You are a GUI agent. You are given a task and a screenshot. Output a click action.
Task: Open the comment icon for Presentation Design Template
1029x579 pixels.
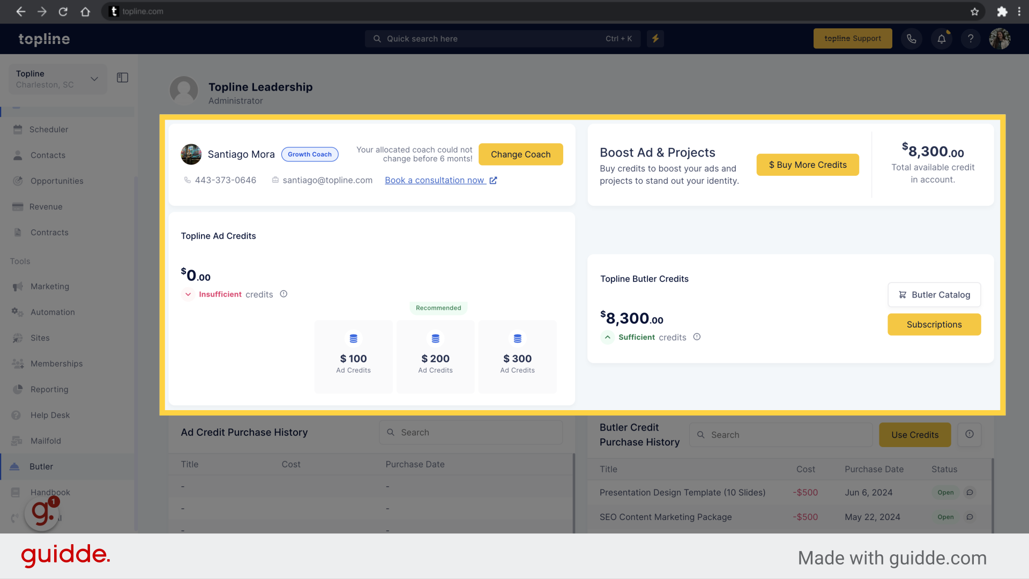(x=970, y=492)
